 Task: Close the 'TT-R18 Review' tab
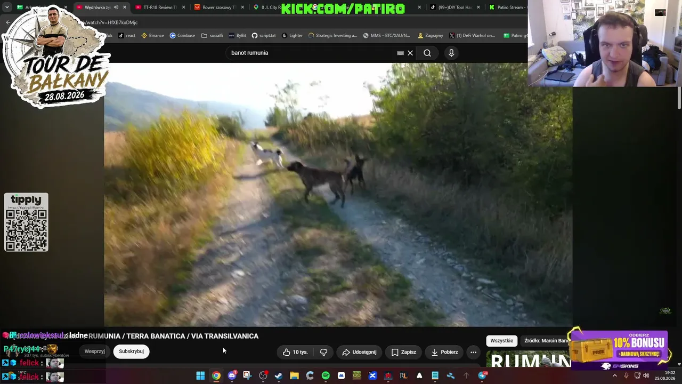coord(183,7)
